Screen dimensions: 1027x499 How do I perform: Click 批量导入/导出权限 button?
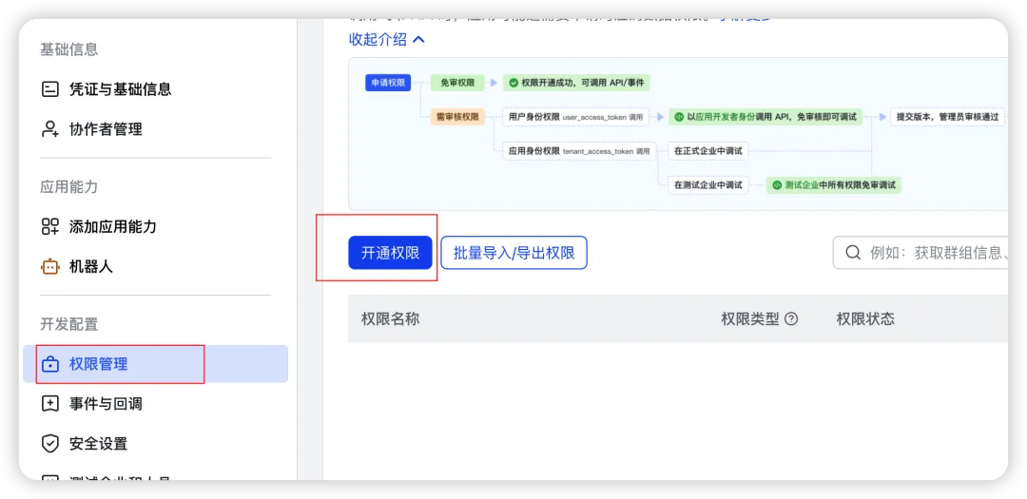(x=514, y=253)
